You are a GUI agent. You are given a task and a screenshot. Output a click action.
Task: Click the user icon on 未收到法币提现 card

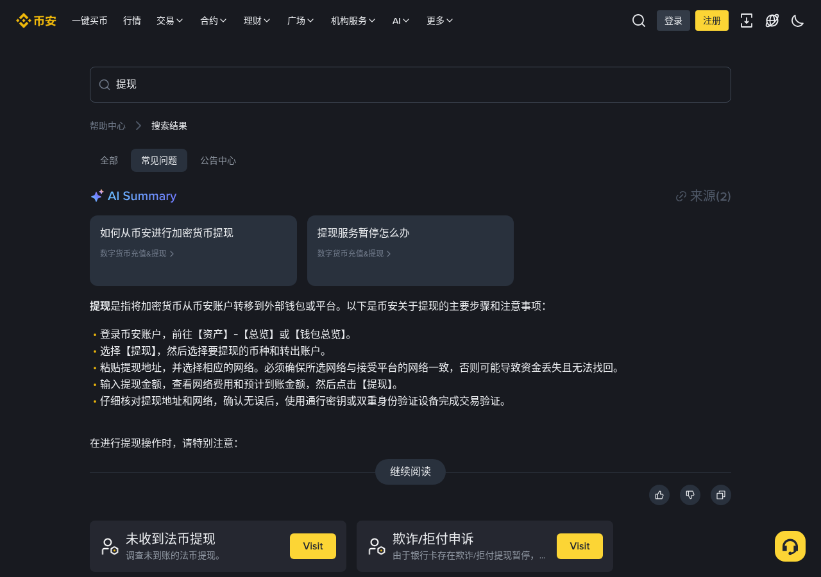click(x=110, y=546)
